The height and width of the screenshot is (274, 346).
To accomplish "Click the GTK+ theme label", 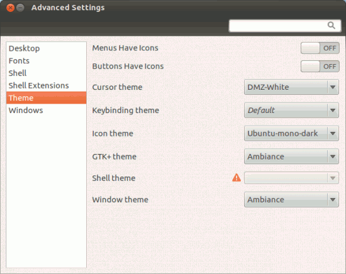I will tap(114, 156).
